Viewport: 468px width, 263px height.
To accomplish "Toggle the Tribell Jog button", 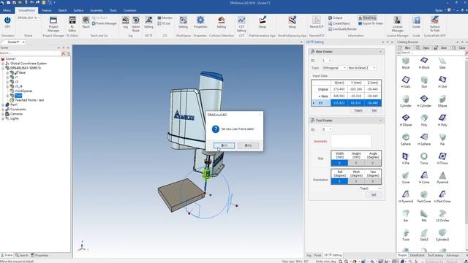I will click(367, 18).
